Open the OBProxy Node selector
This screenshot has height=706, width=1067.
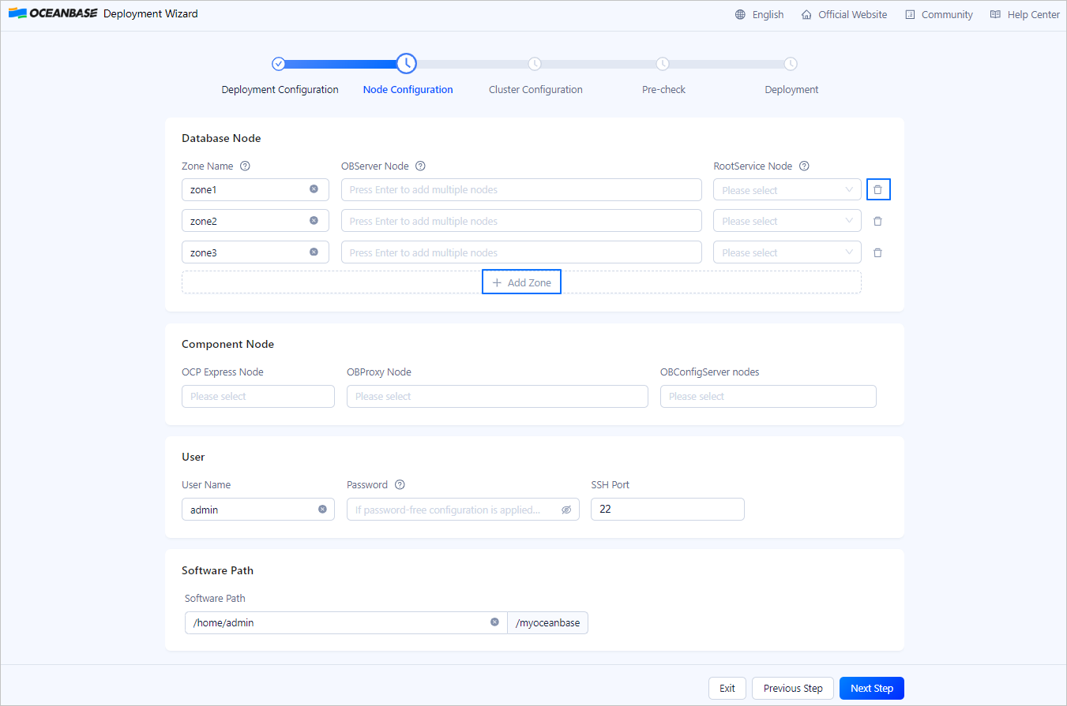click(x=497, y=397)
